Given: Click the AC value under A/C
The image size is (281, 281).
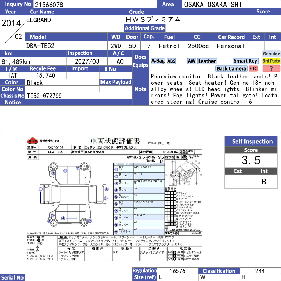Looking at the screenshot, I should pyautogui.click(x=120, y=61).
